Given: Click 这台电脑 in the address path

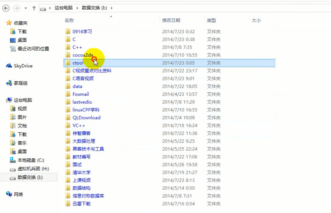Looking at the screenshot, I should 63,8.
